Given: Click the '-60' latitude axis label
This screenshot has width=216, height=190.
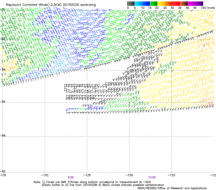Looking at the screenshot, I should (x=3, y=172).
